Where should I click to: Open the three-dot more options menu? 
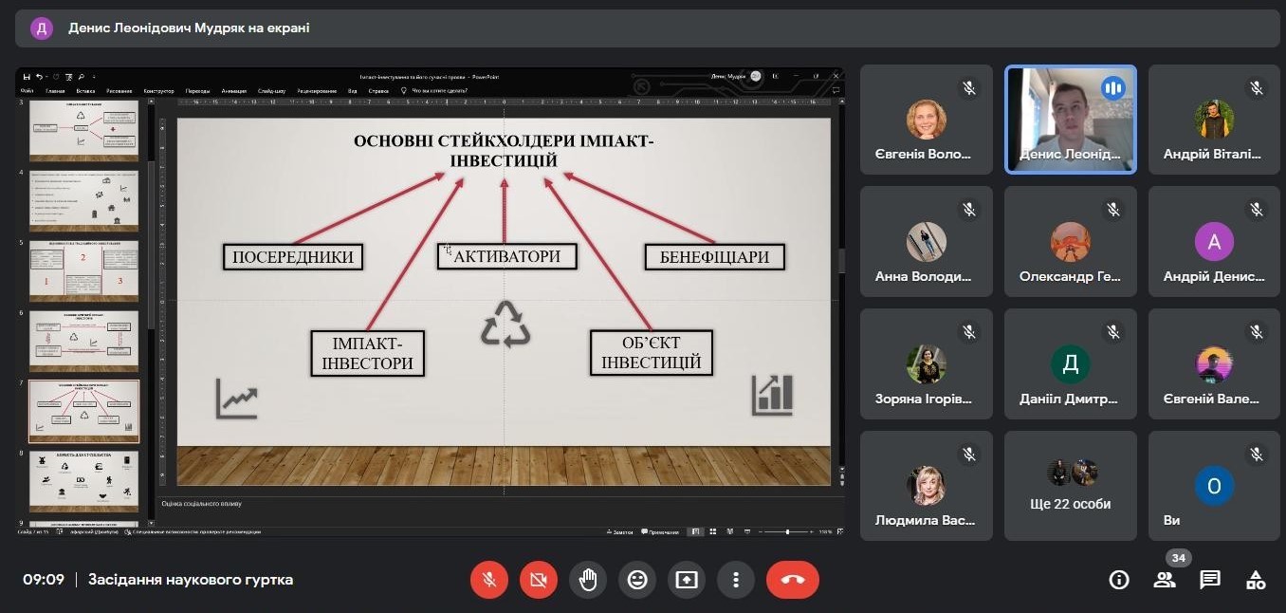(x=736, y=580)
